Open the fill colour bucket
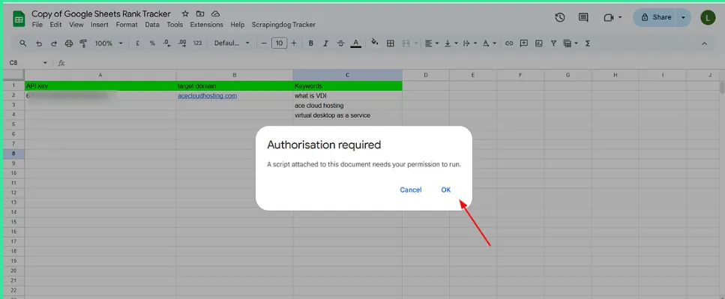Image resolution: width=725 pixels, height=299 pixels. coord(375,43)
